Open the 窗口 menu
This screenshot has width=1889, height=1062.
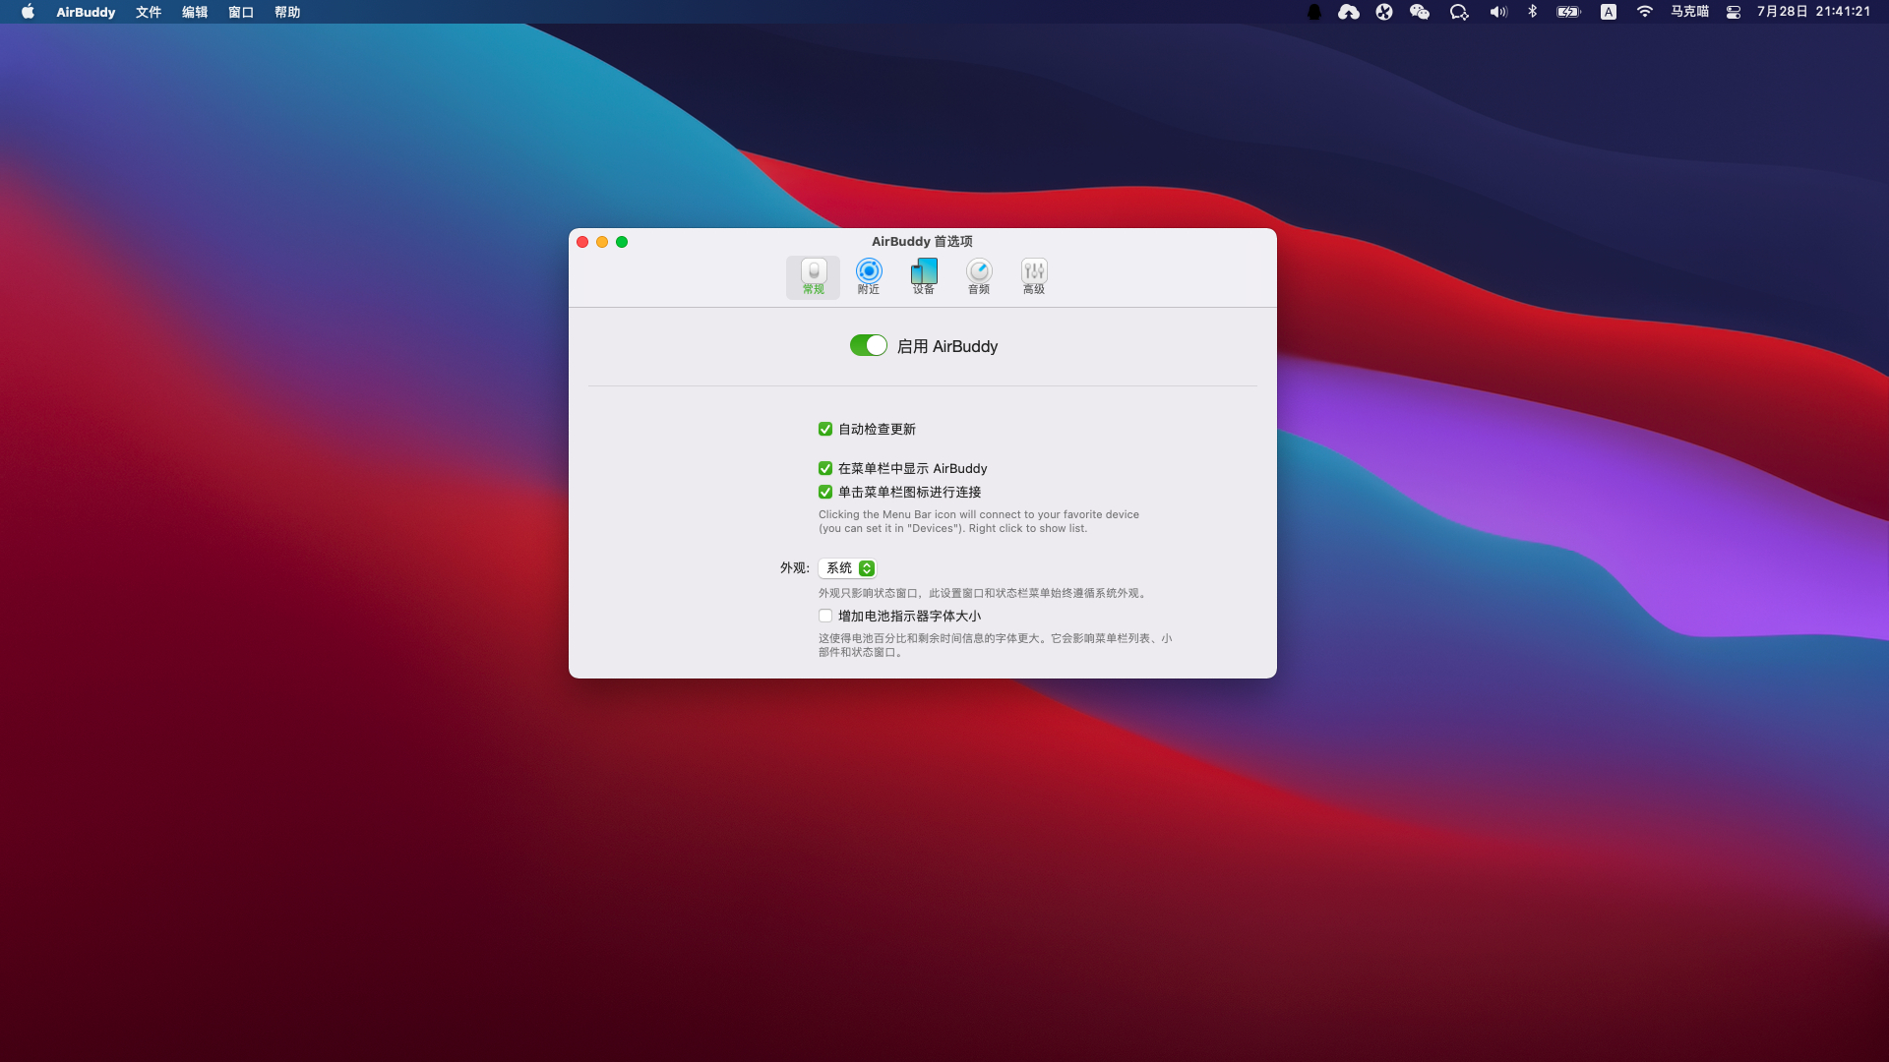point(241,12)
